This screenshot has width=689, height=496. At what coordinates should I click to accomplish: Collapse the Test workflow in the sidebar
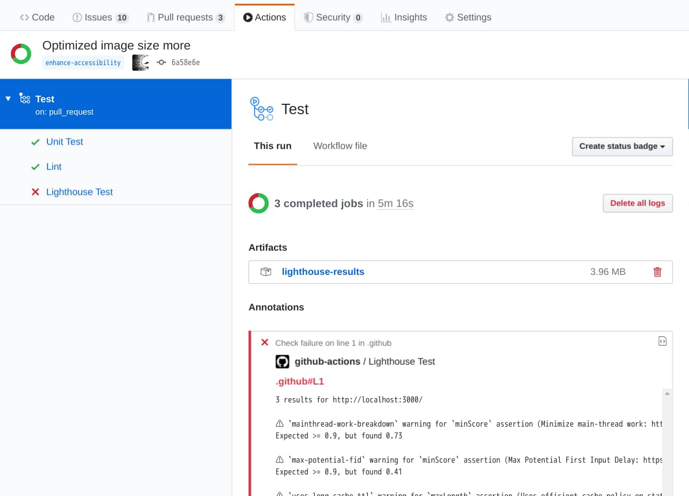click(x=8, y=98)
